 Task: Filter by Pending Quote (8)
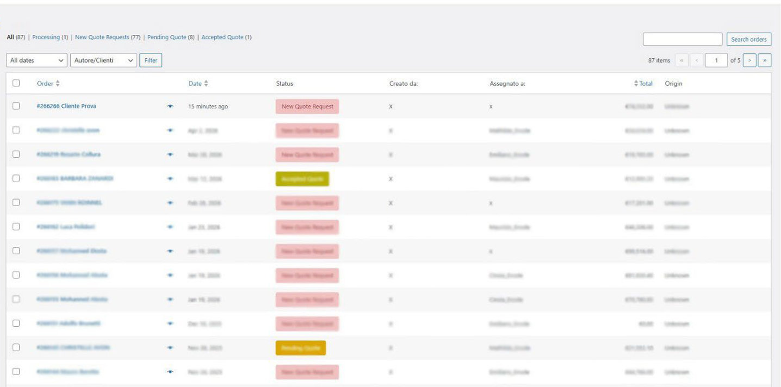(171, 38)
